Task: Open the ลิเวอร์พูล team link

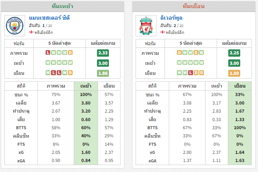Action: pos(171,18)
